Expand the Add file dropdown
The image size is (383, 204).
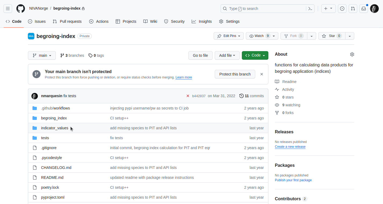[x=227, y=55]
